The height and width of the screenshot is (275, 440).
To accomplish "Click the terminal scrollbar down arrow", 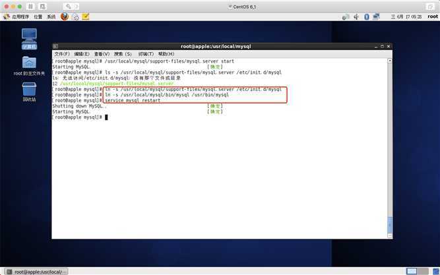I will (x=389, y=235).
